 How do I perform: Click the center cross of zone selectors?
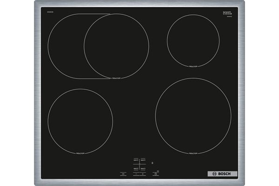pos(139,164)
